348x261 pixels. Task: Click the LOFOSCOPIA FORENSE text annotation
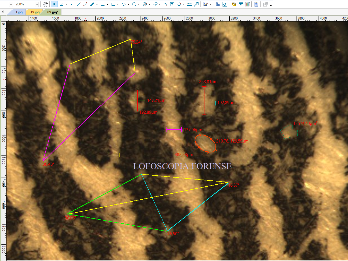182,166
